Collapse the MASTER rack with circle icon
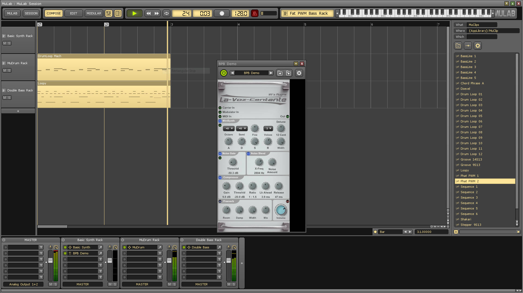The height and width of the screenshot is (293, 523). pyautogui.click(x=4, y=240)
